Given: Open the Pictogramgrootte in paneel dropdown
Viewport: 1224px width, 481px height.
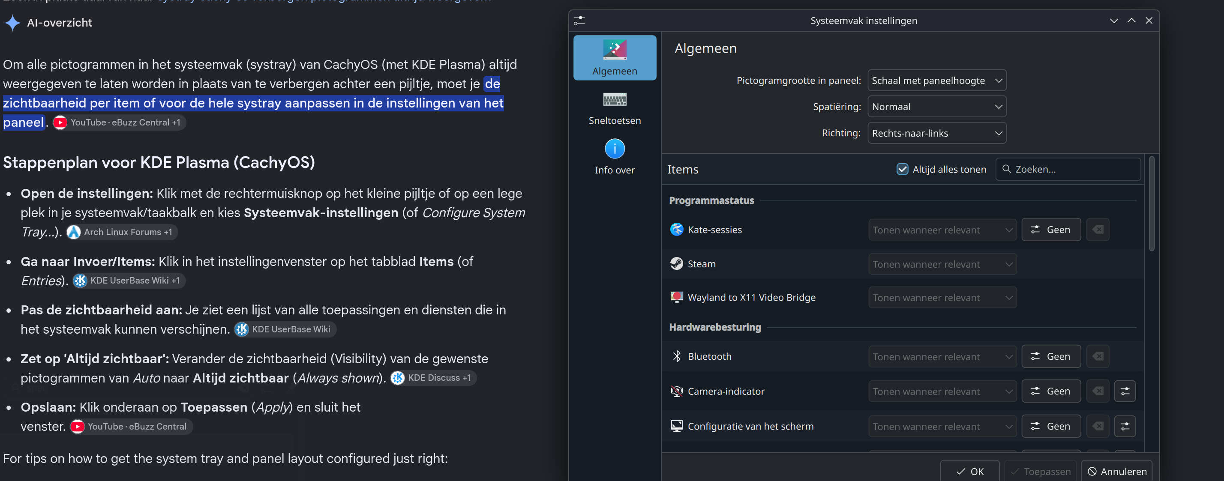Looking at the screenshot, I should pos(936,81).
